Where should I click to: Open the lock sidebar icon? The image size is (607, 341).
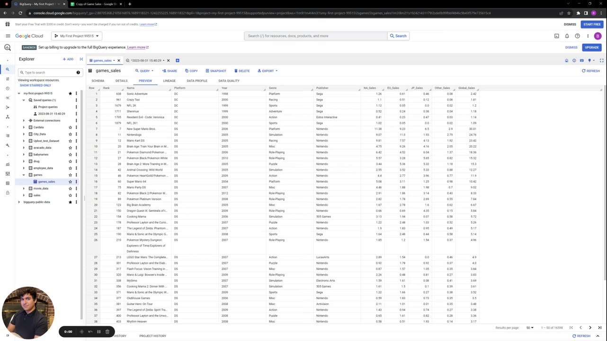8,193
